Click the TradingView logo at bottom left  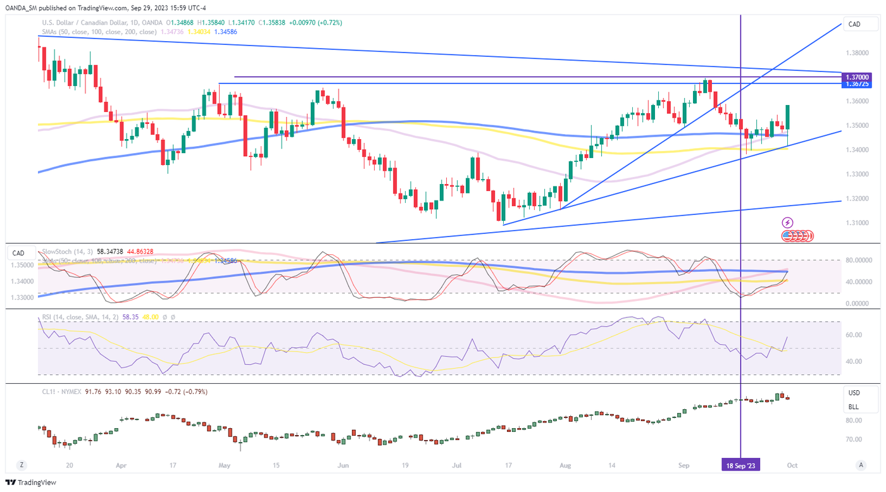(31, 483)
